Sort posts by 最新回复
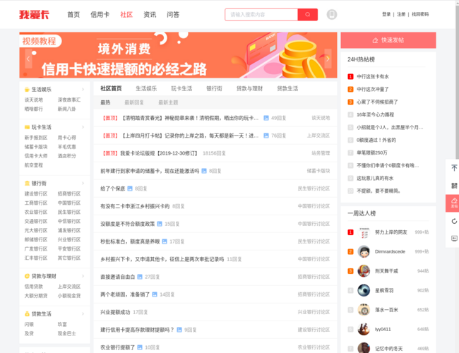 point(134,102)
